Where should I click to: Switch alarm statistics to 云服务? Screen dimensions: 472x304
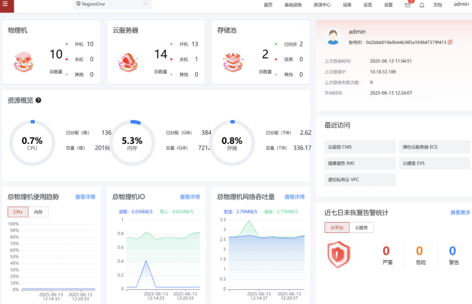coord(361,227)
